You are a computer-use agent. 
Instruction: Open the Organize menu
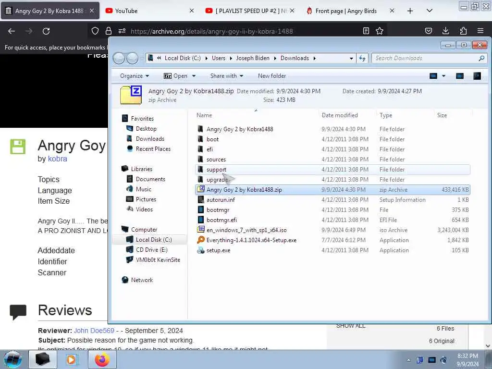click(135, 76)
